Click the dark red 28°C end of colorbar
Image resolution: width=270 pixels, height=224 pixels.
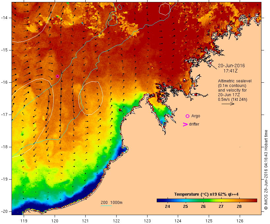[255, 200]
